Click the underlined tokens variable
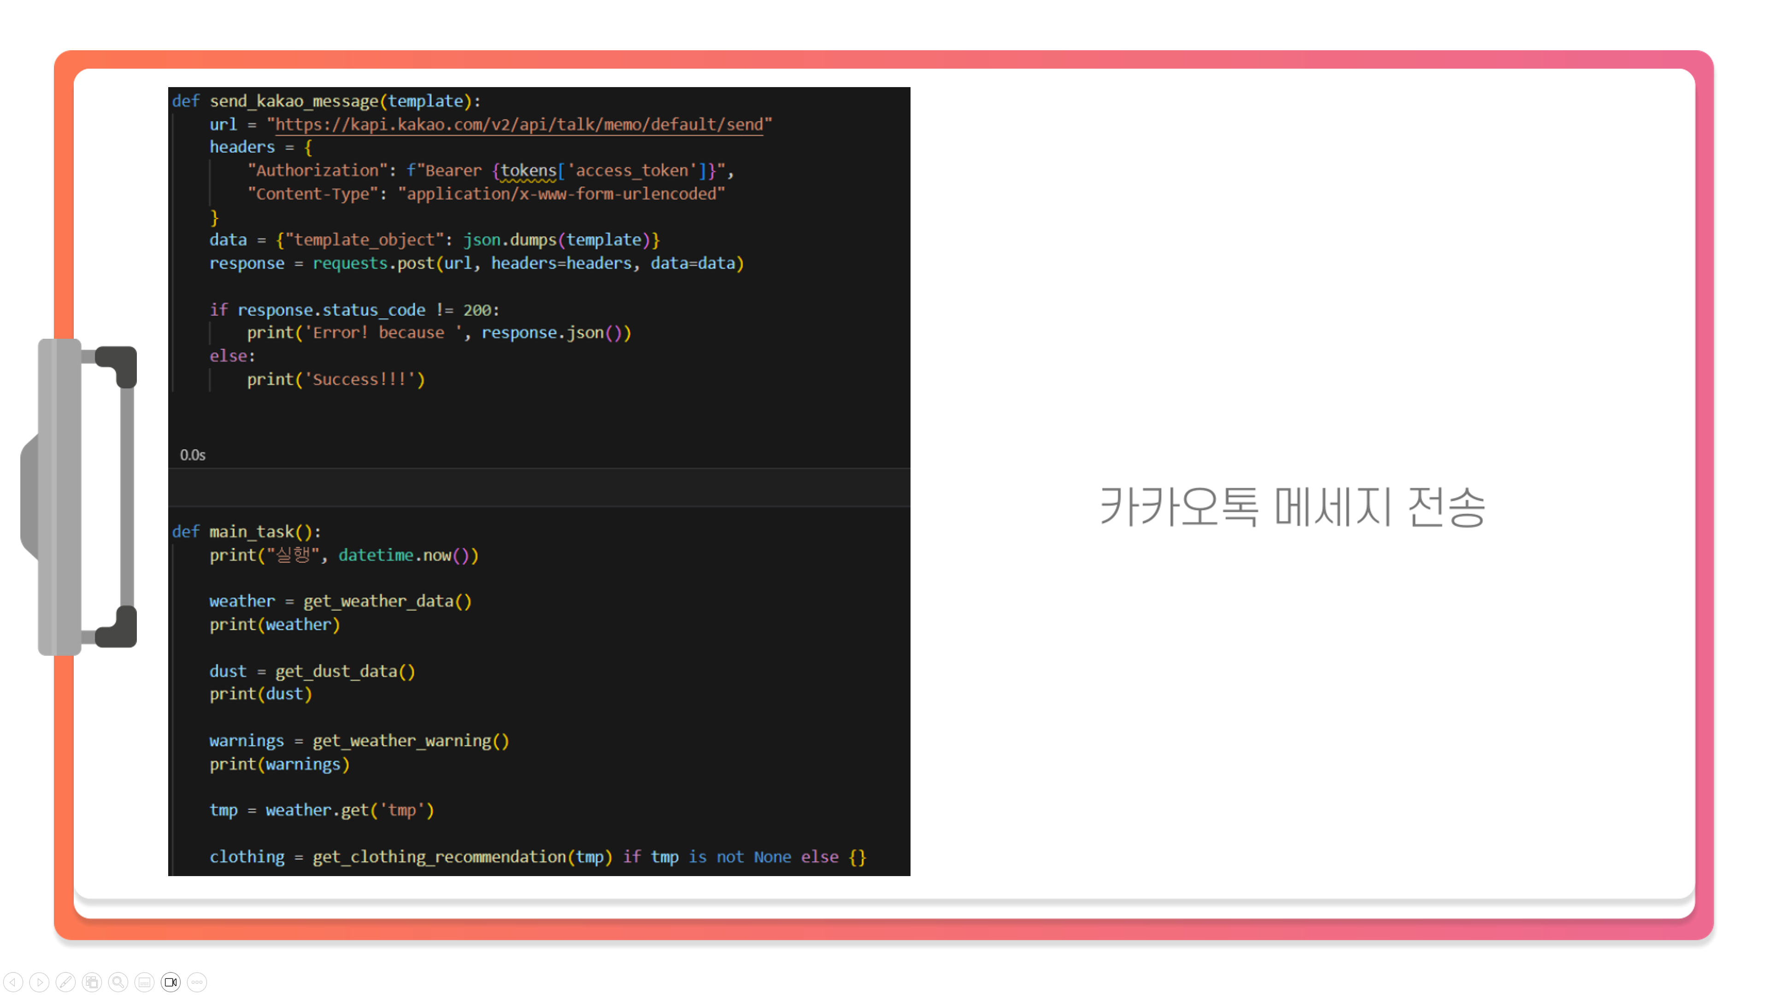 click(x=528, y=171)
